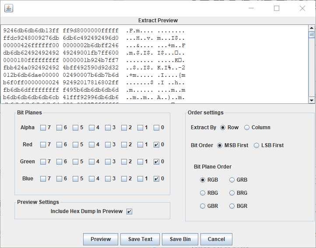Image resolution: width=316 pixels, height=248 pixels.
Task: Enable Red bit plane 4
Action: coord(91,145)
